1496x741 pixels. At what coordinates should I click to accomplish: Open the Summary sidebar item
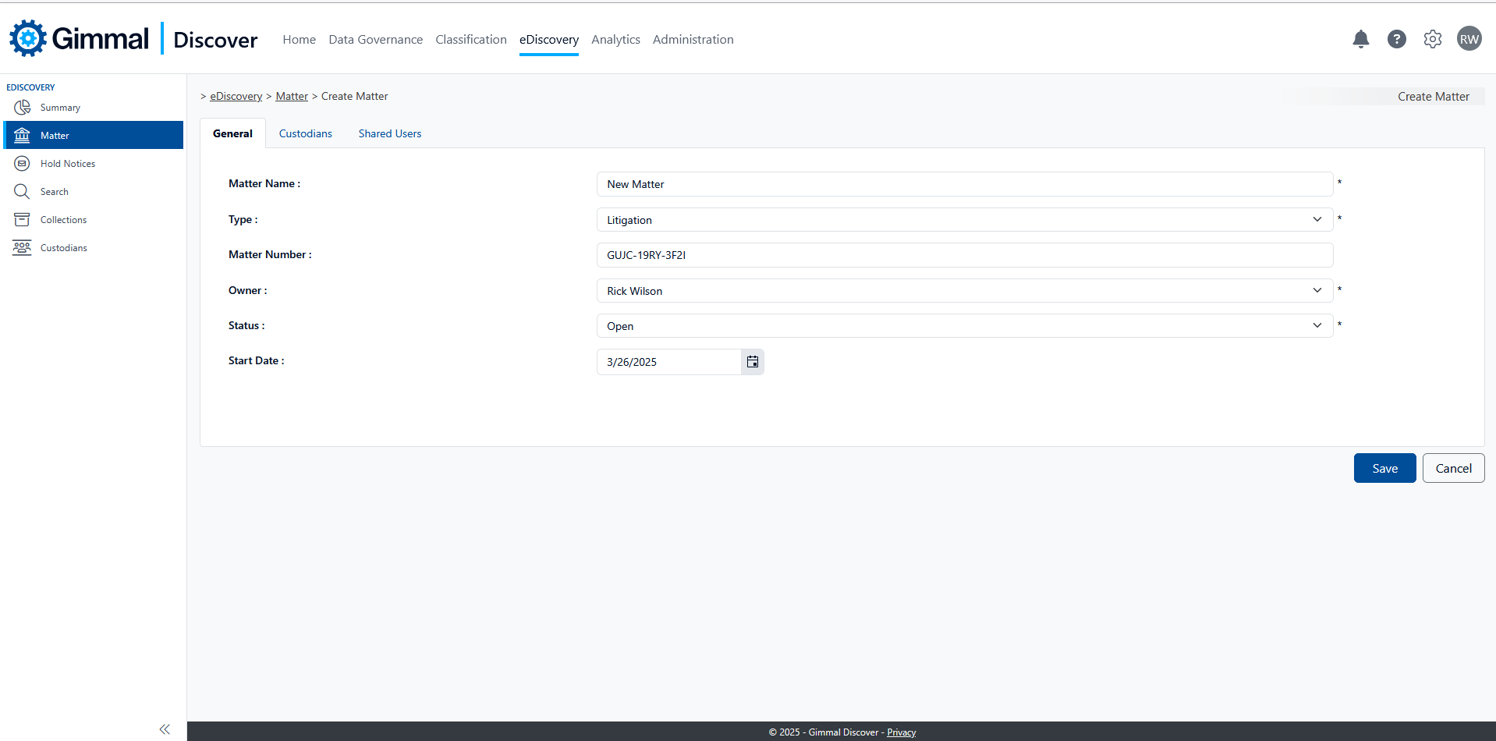click(60, 108)
